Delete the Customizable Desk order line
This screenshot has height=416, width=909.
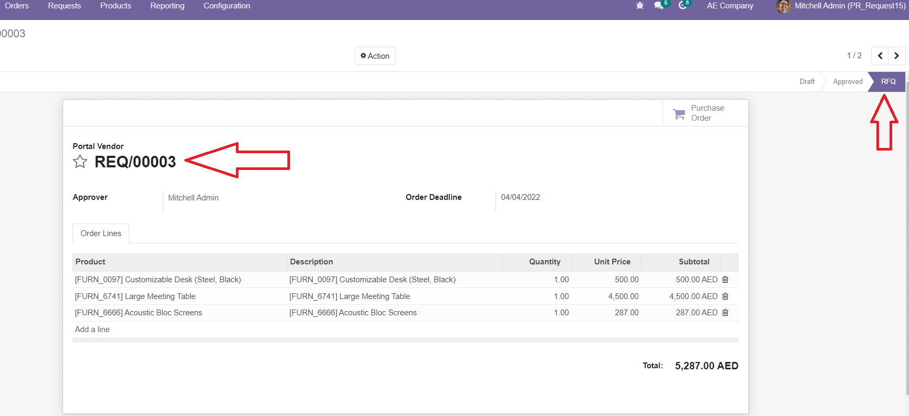725,280
